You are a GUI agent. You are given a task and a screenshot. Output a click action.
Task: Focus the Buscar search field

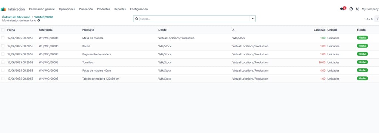click(x=194, y=19)
